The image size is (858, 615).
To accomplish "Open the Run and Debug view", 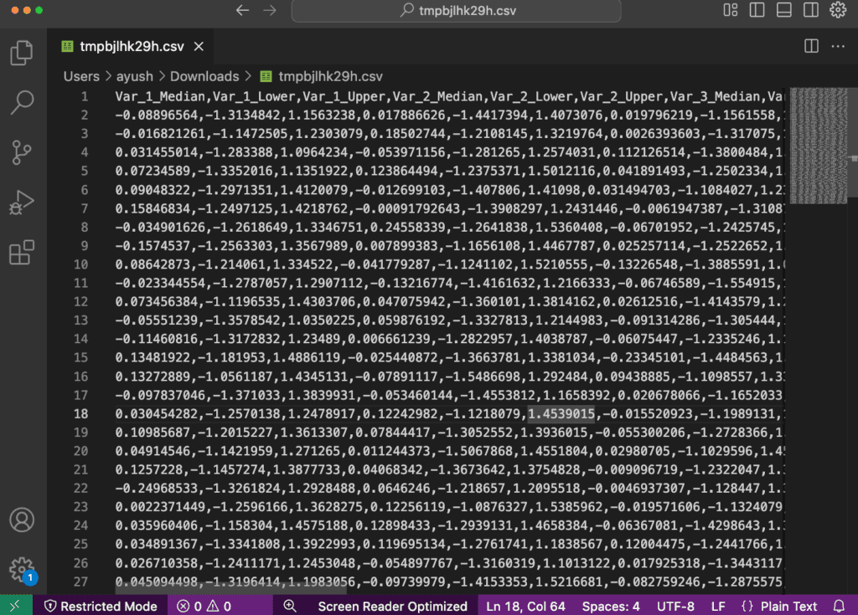I will (22, 202).
